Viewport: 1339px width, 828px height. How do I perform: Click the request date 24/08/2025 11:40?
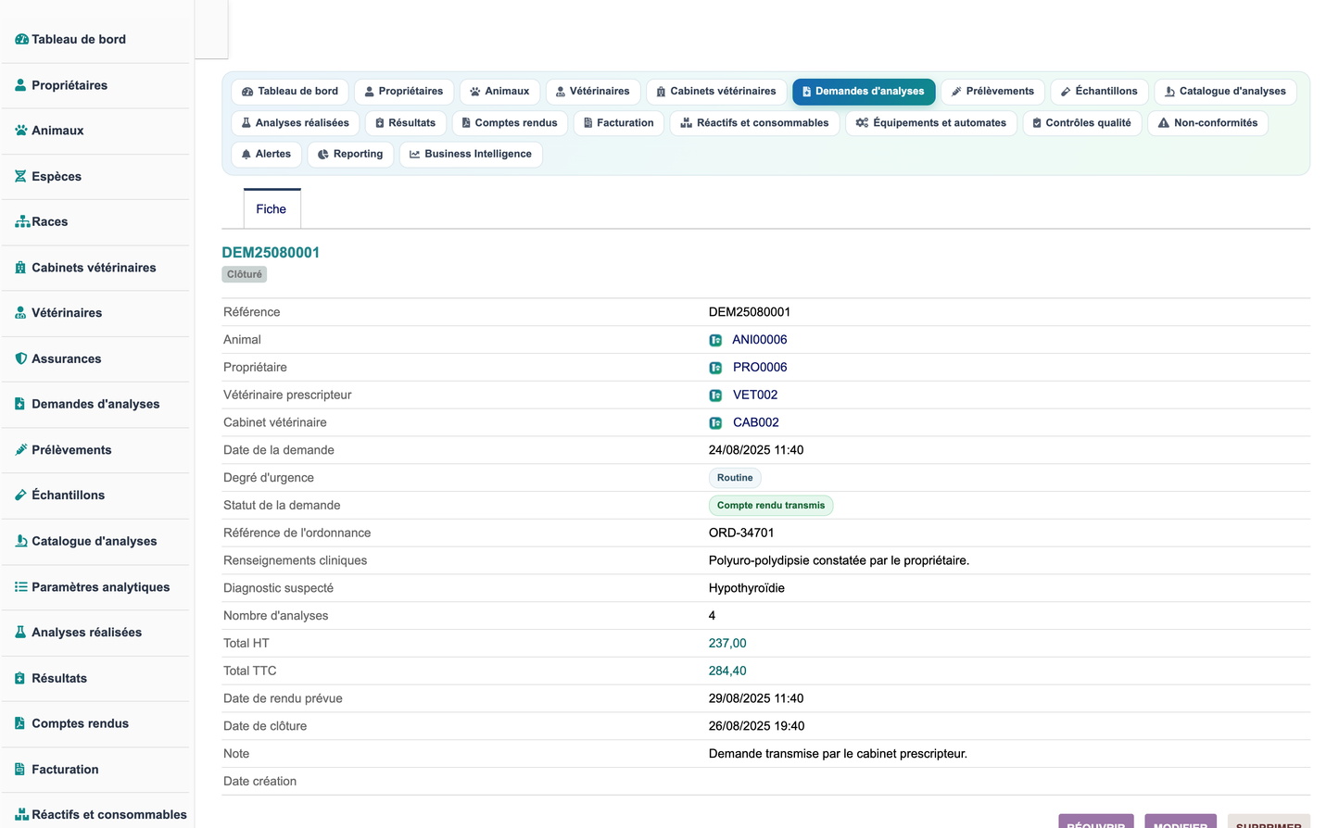click(756, 451)
